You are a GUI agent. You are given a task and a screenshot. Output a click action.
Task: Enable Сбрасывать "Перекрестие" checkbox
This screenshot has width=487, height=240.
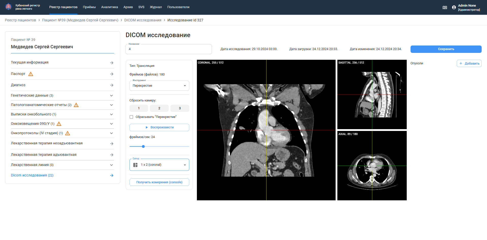tap(131, 117)
